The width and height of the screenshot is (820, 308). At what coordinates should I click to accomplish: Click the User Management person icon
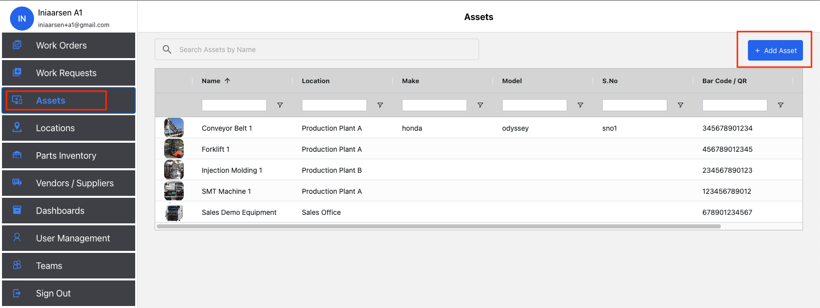pos(17,237)
